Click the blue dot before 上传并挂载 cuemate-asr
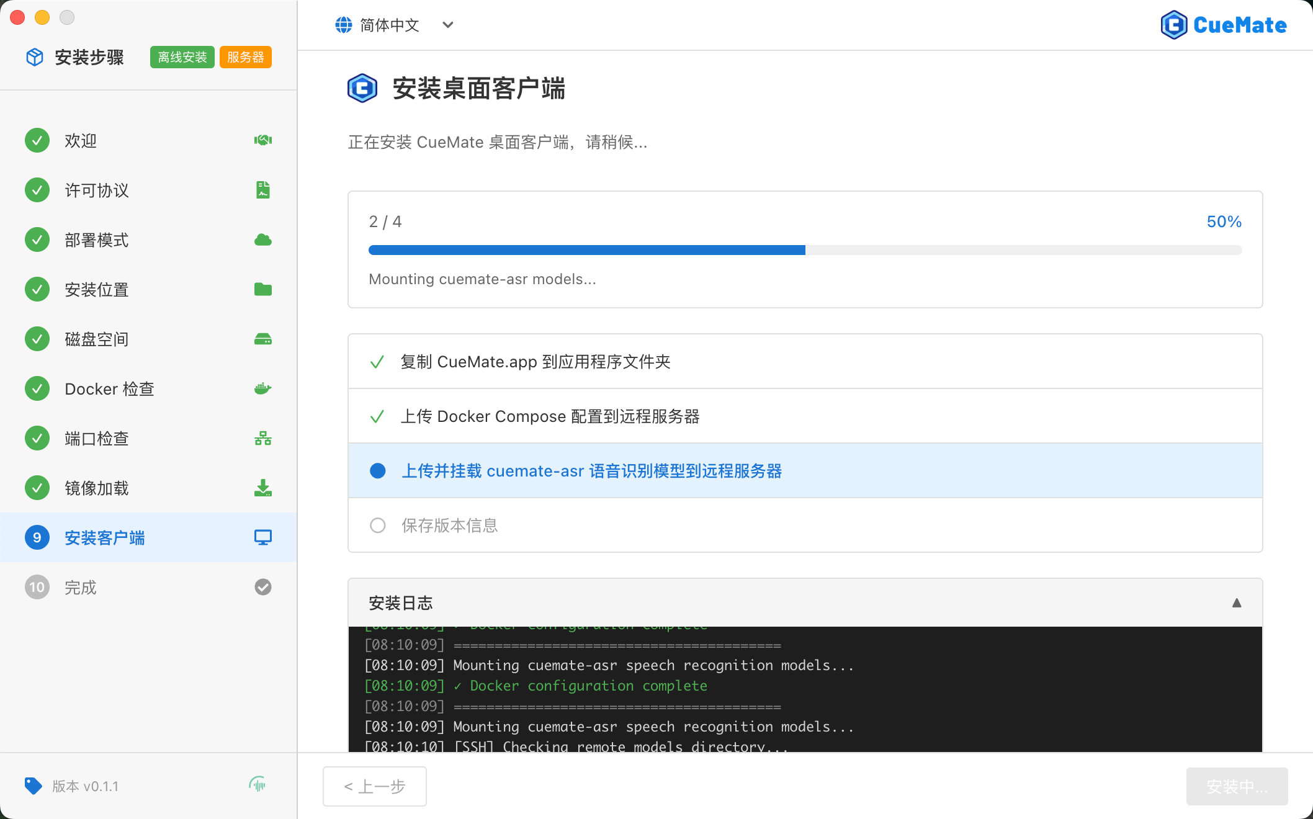Viewport: 1313px width, 819px height. tap(377, 471)
